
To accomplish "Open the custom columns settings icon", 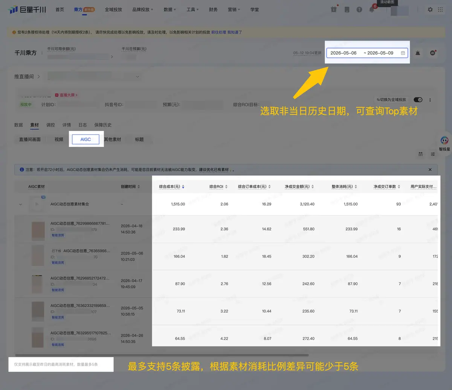I will [433, 154].
